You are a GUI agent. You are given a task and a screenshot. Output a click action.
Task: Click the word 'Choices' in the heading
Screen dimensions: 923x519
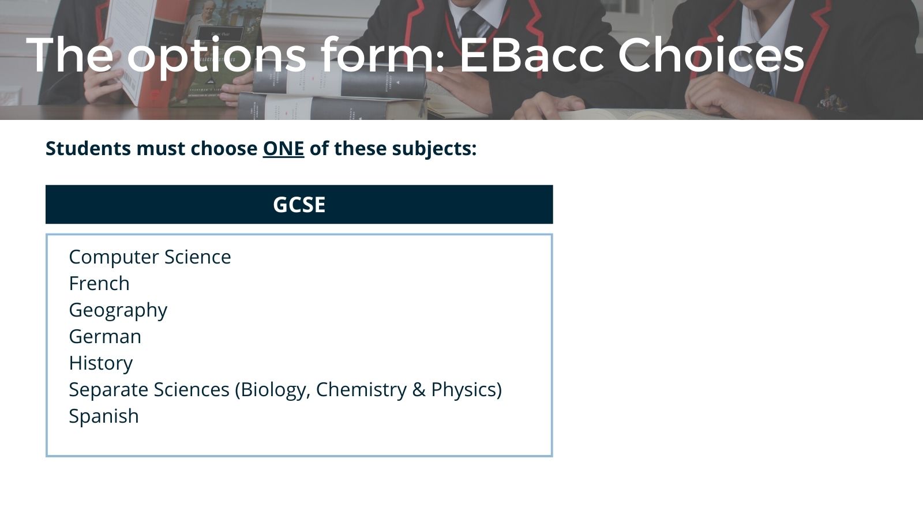tap(711, 55)
